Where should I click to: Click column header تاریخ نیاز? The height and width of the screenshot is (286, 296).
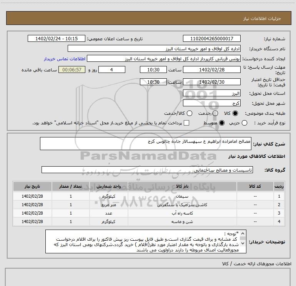click(x=32, y=186)
